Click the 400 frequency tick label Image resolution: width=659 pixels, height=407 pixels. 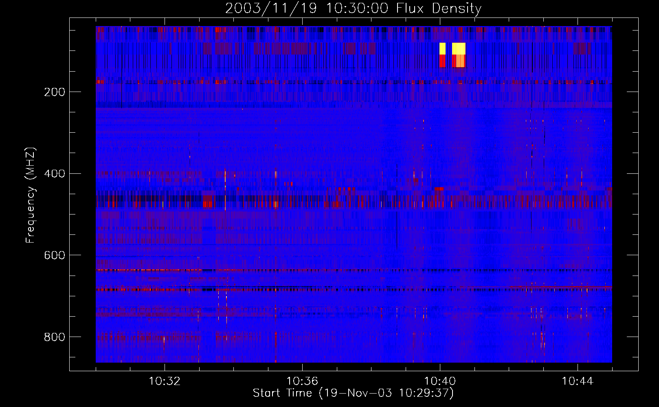coord(55,174)
